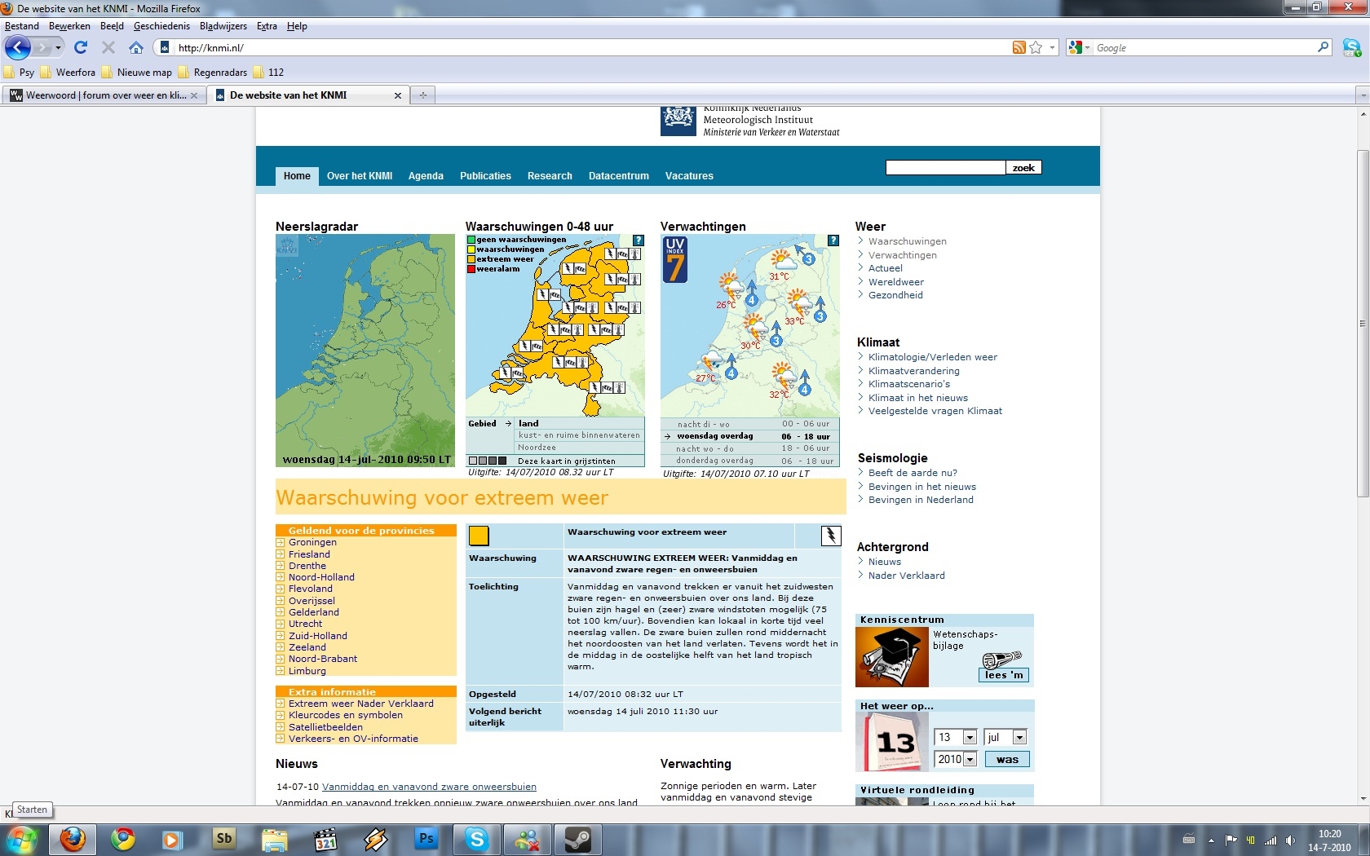Select 'Noordzee' warning area

click(537, 448)
